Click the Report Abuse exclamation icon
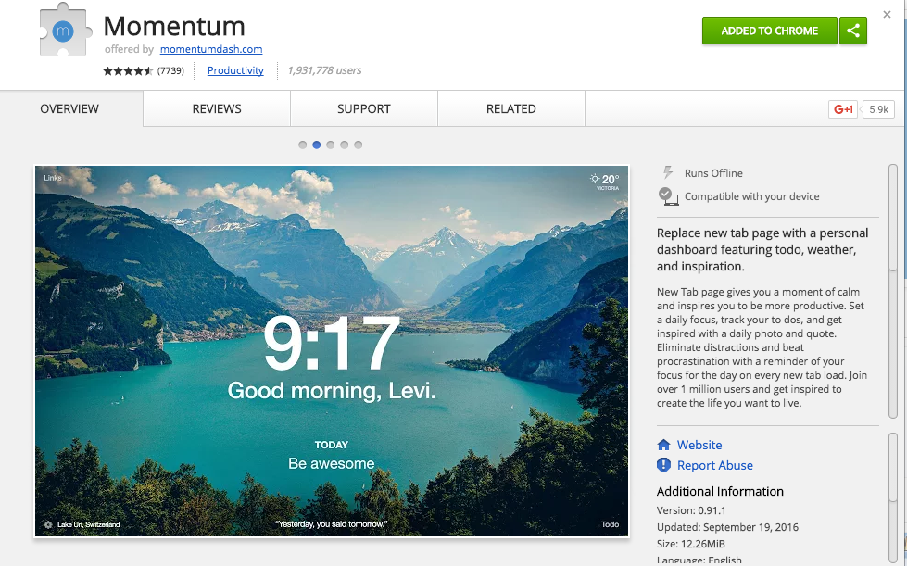 (663, 465)
